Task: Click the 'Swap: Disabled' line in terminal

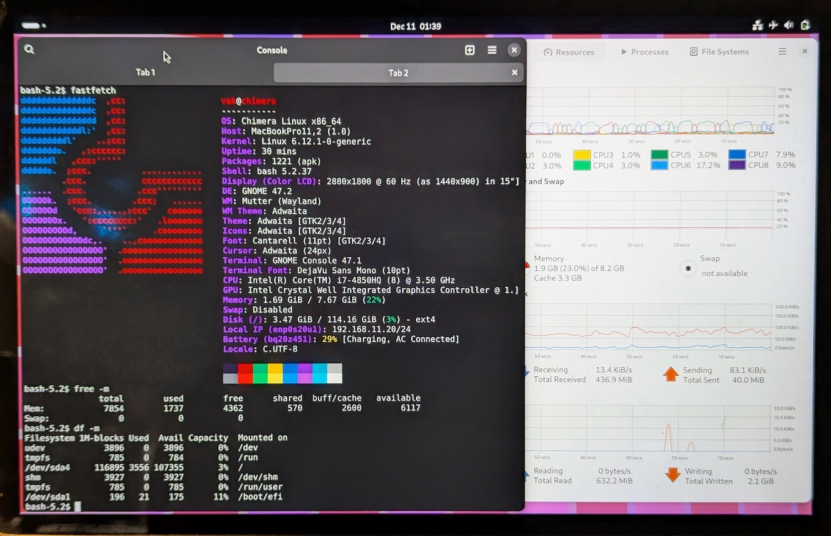Action: 257,310
